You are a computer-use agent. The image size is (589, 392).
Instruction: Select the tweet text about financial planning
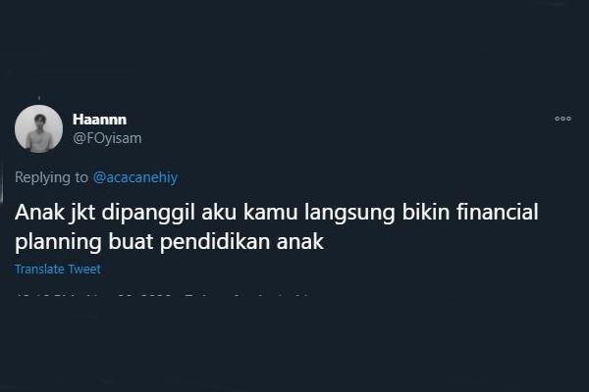277,226
